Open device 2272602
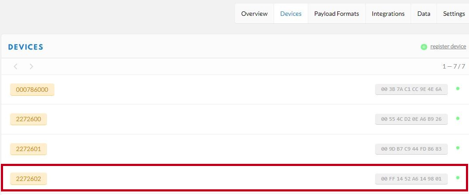The height and width of the screenshot is (195, 469). click(29, 179)
